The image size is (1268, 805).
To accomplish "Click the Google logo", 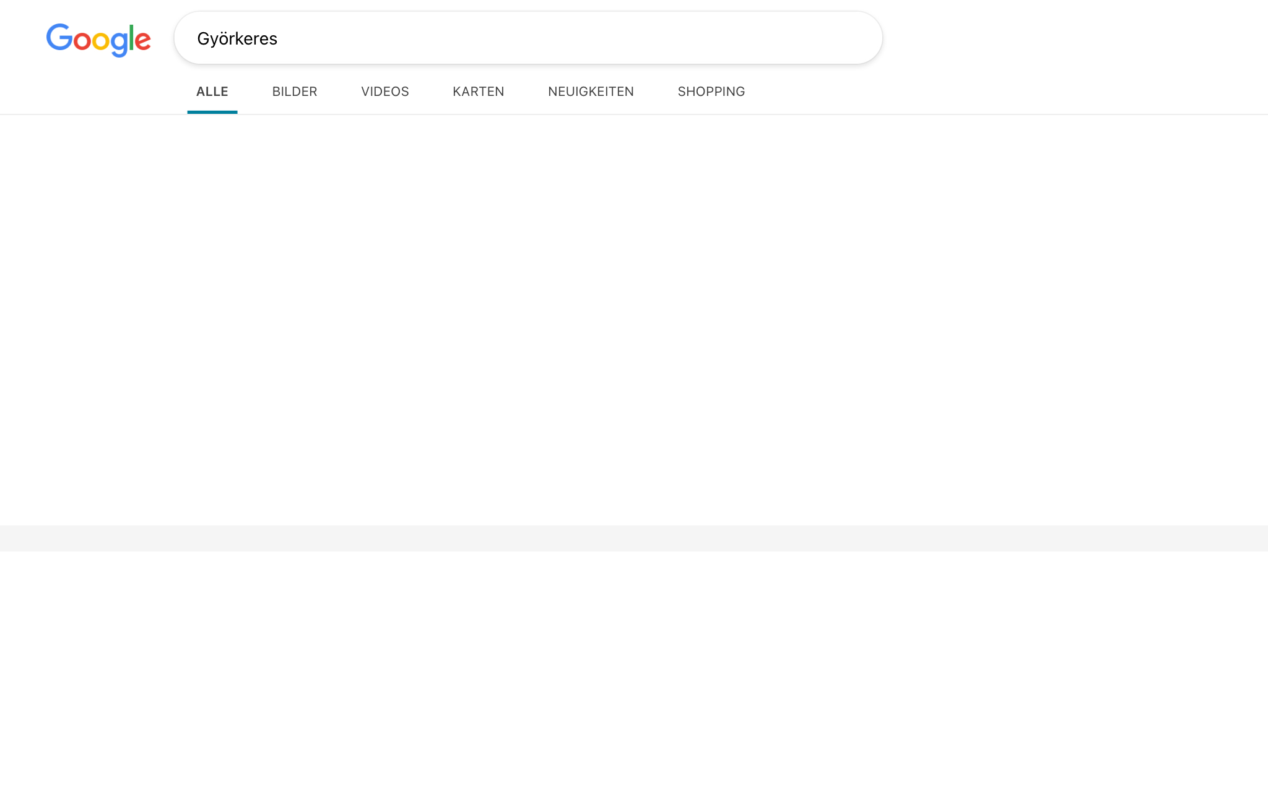I will [x=98, y=40].
